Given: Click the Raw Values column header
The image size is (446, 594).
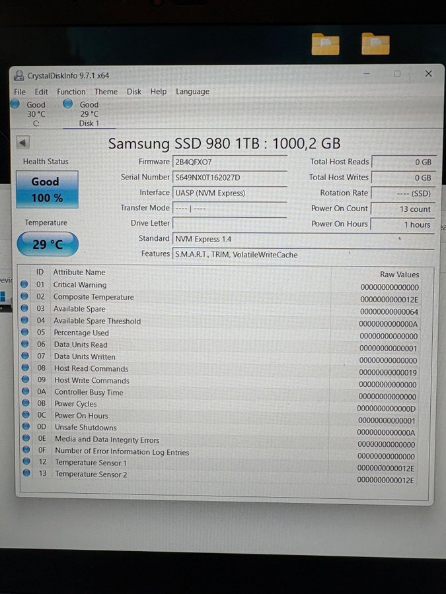Looking at the screenshot, I should (399, 274).
